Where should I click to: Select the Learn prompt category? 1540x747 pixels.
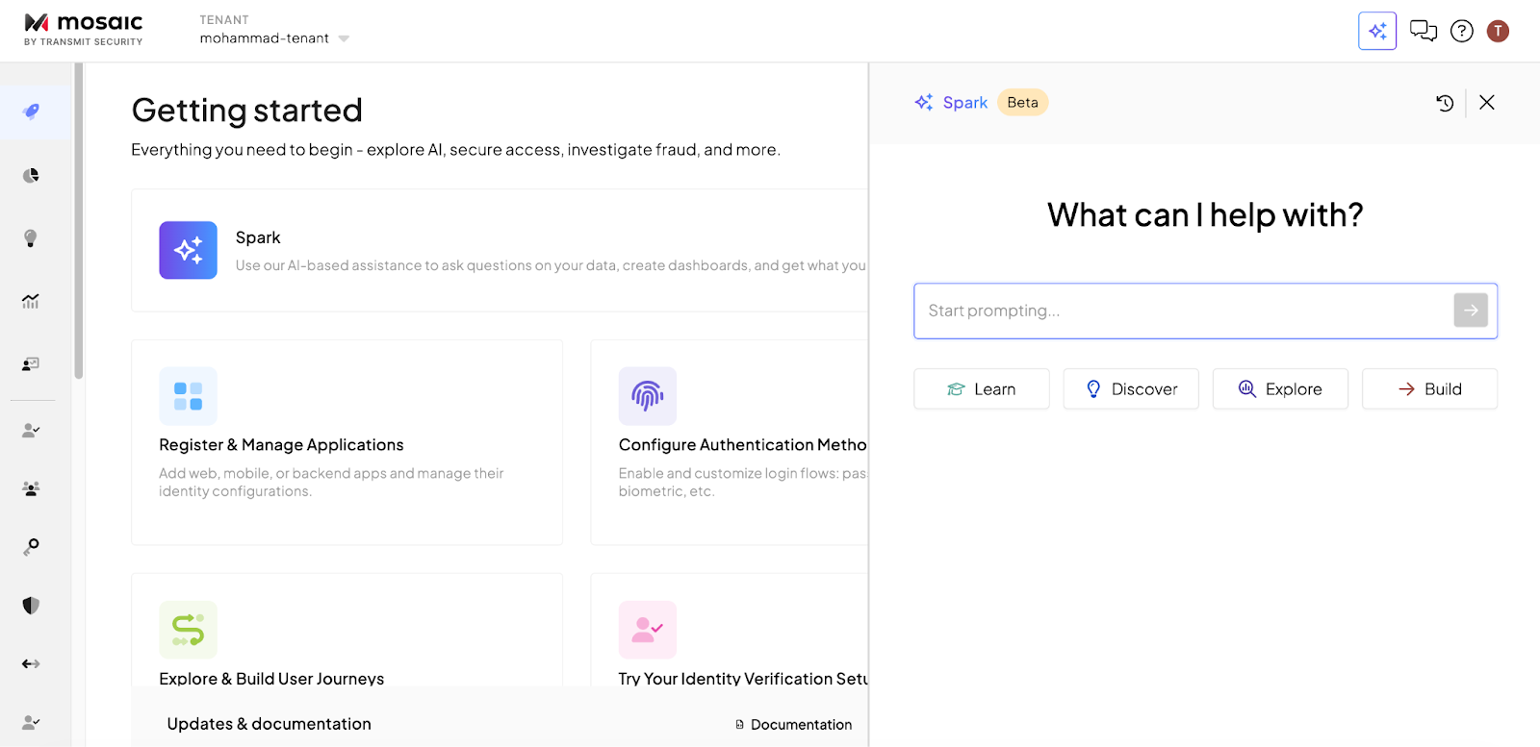click(981, 389)
